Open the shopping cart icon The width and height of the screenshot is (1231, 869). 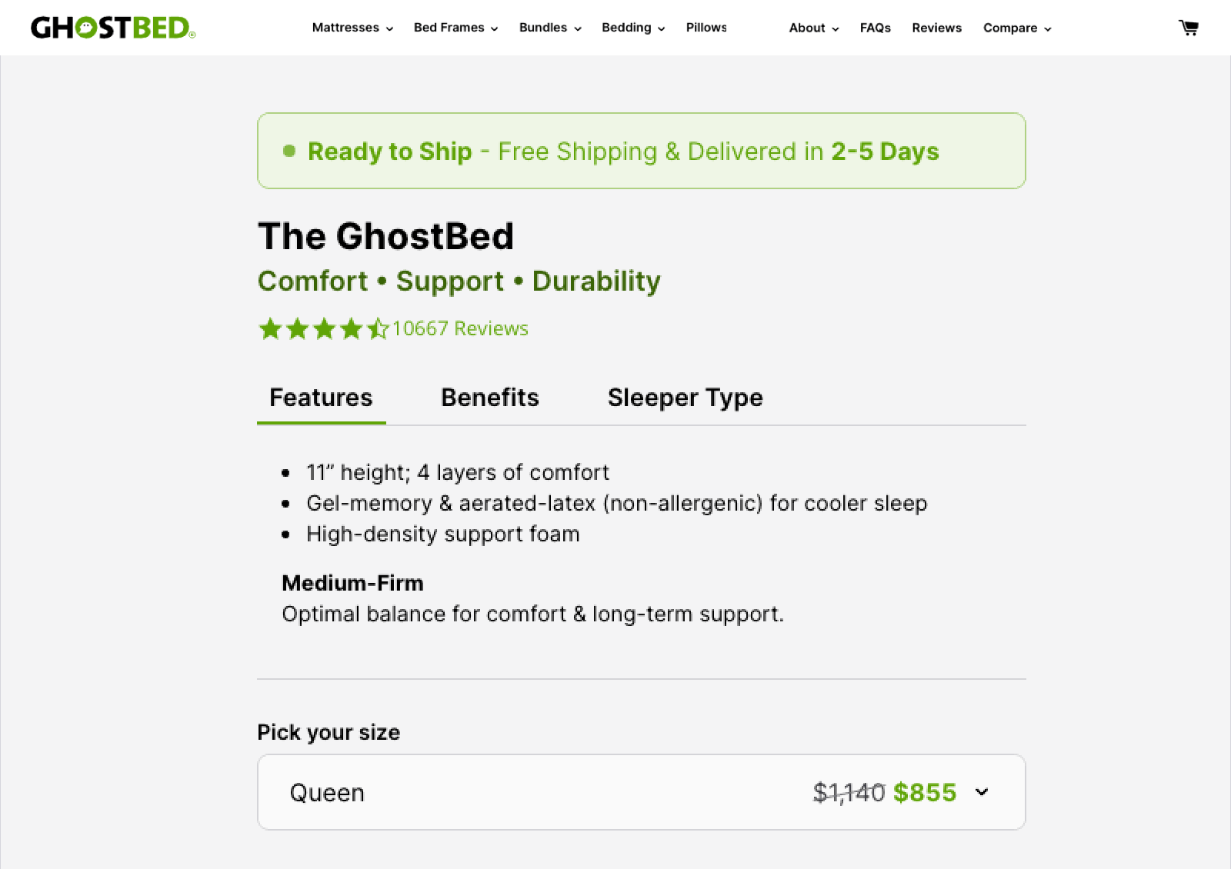pos(1189,28)
